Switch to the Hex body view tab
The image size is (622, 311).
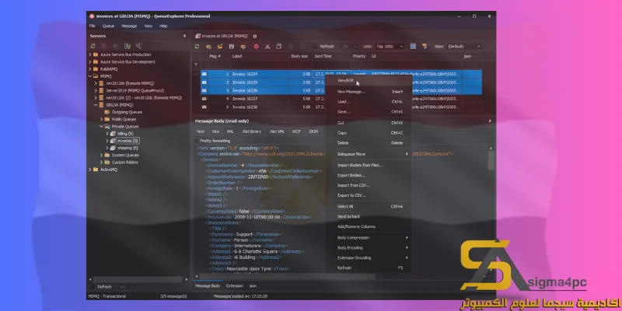tap(215, 131)
